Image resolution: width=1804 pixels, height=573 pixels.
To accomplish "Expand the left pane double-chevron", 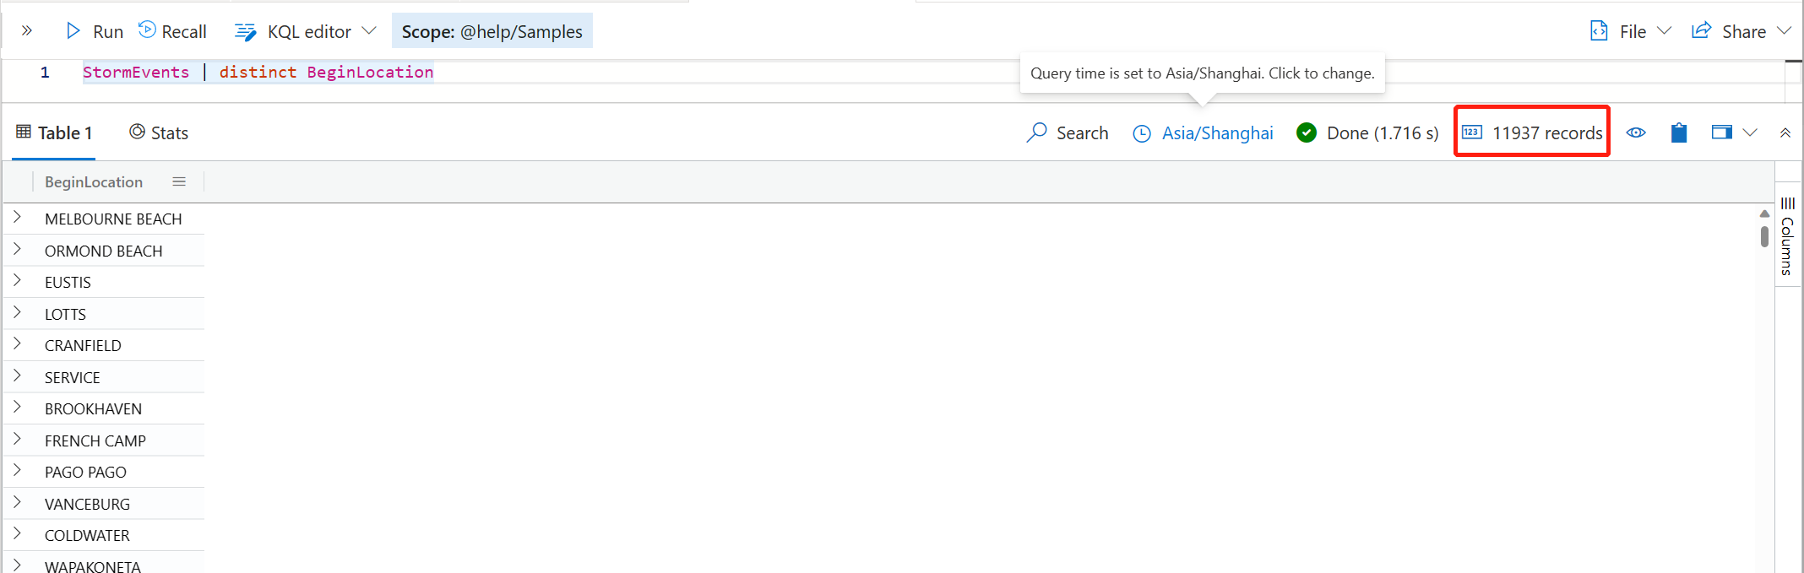I will (x=27, y=31).
